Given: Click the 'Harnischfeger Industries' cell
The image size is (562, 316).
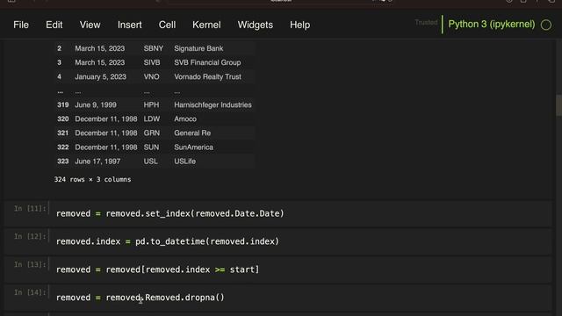Looking at the screenshot, I should (x=213, y=105).
